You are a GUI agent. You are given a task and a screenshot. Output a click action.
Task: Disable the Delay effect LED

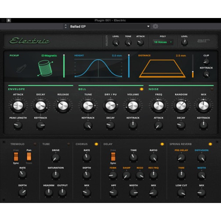[x=162, y=144]
